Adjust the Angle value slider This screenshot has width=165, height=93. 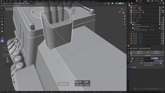[152, 63]
